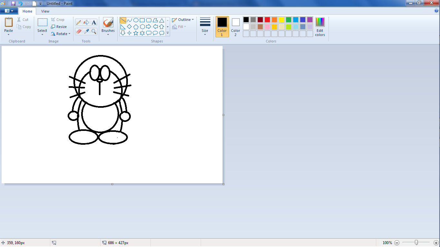Choose the Four-point star shape
This screenshot has height=247, width=440.
[x=129, y=33]
